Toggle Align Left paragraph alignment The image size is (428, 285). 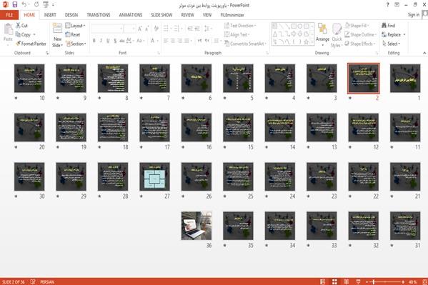tap(166, 41)
